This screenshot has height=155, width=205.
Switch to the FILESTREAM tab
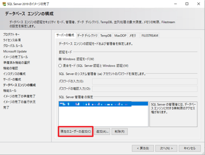tap(150, 36)
